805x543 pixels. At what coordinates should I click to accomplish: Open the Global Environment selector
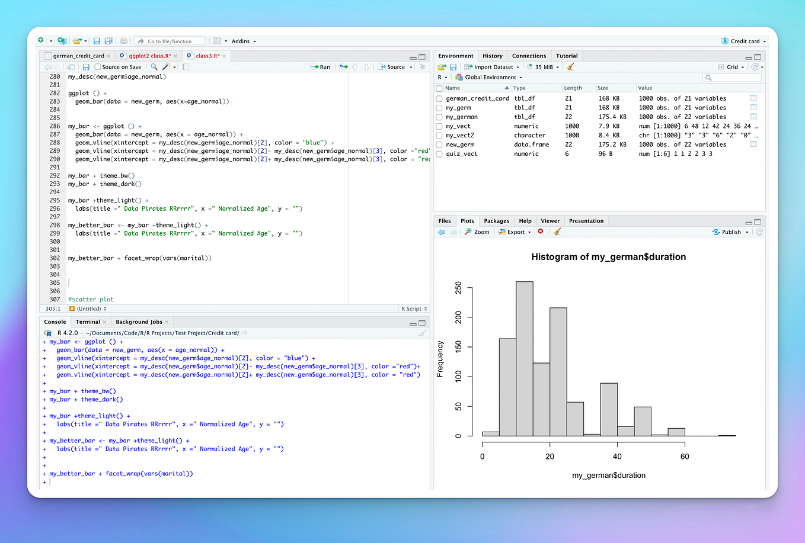(x=489, y=77)
